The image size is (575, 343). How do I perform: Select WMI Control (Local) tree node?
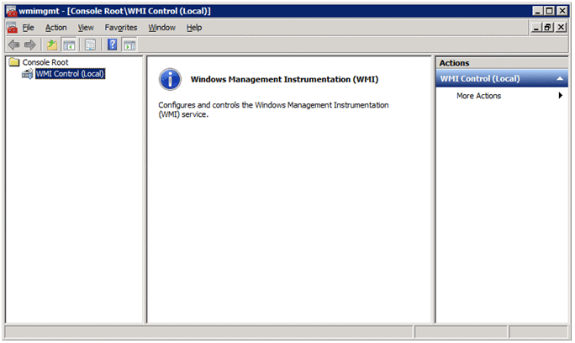tap(70, 74)
